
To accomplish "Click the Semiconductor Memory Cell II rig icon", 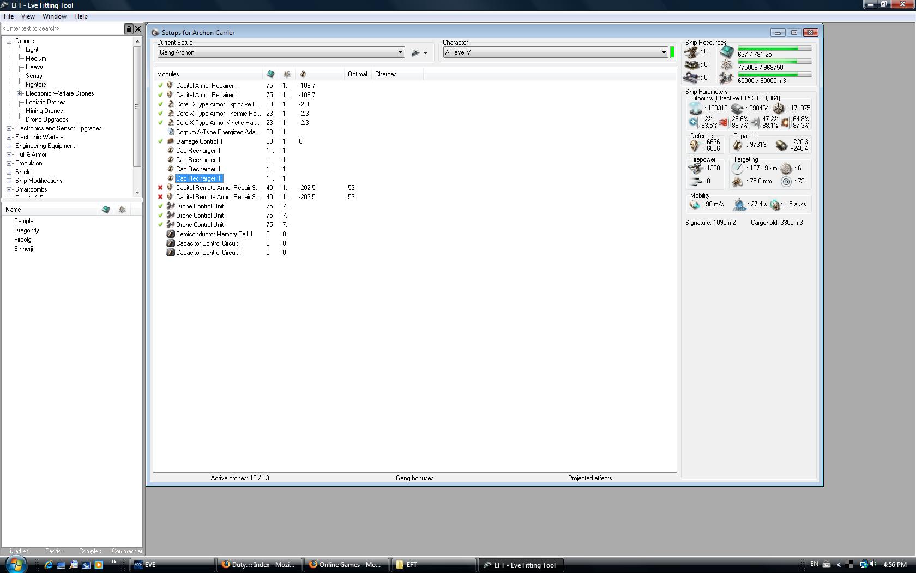I will [170, 234].
